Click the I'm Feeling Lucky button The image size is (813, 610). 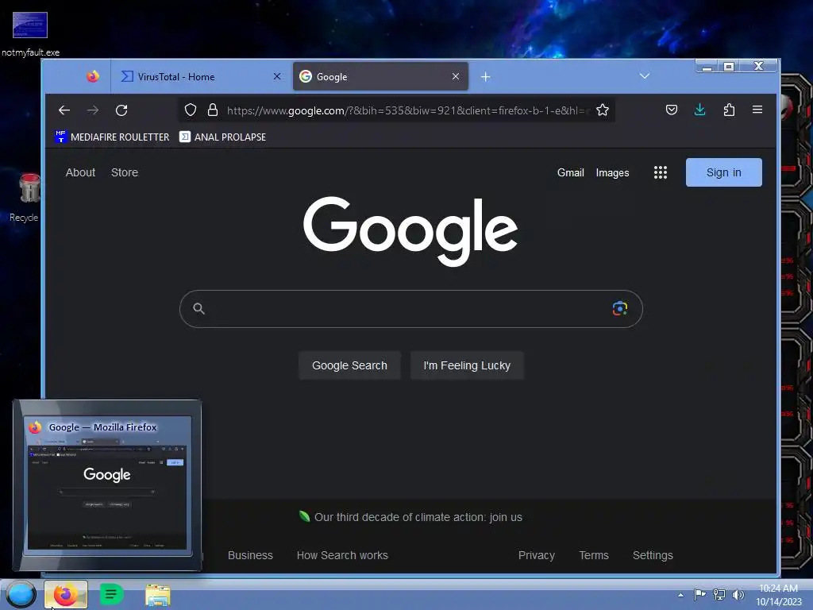tap(467, 365)
